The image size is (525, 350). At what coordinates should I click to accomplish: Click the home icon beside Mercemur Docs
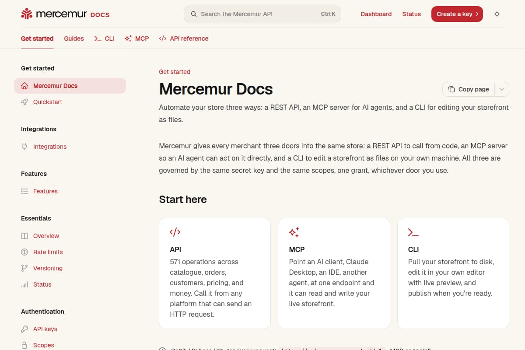tap(24, 86)
